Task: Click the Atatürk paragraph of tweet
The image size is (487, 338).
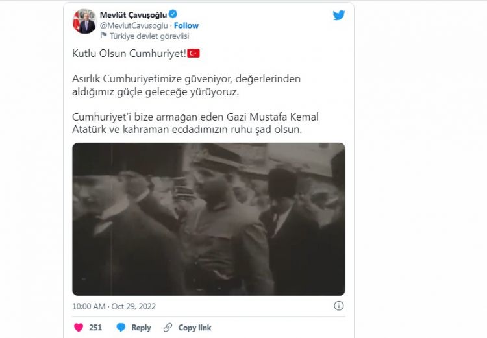Action: pyautogui.click(x=195, y=123)
